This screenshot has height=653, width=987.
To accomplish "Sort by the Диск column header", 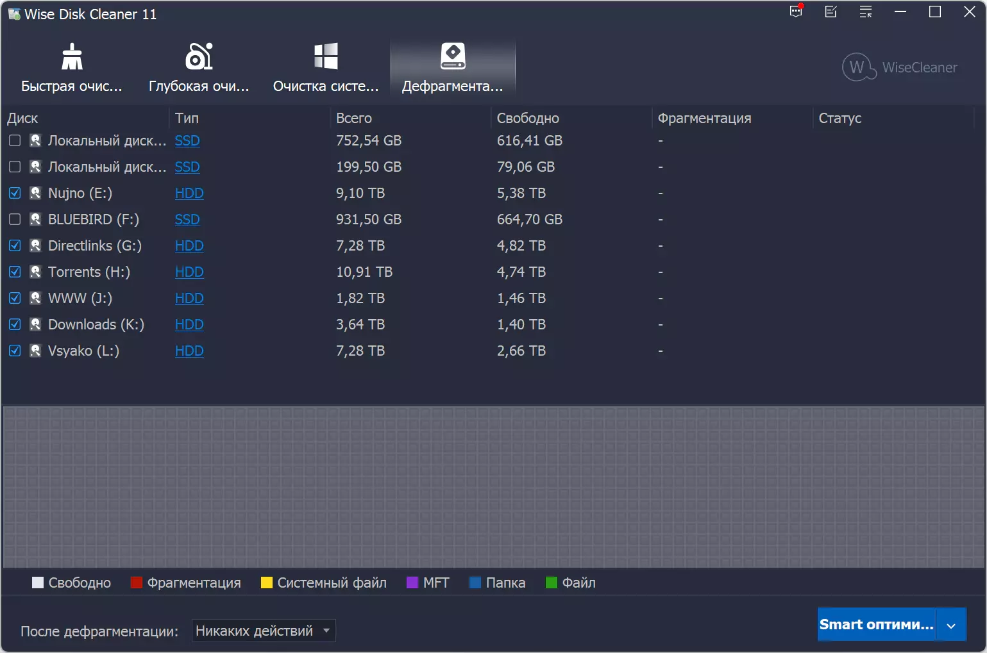I will 86,118.
